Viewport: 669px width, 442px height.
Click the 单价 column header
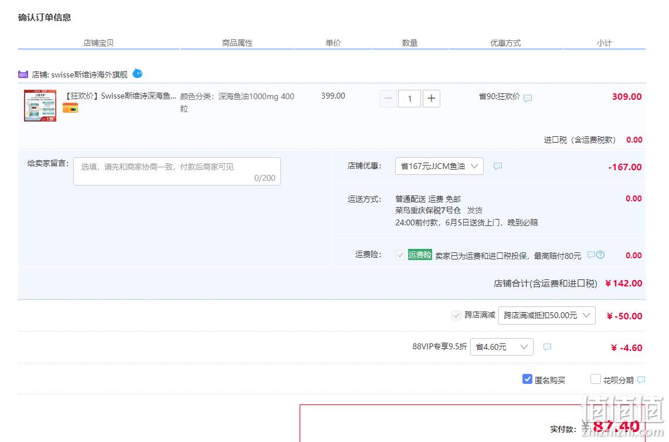click(333, 43)
